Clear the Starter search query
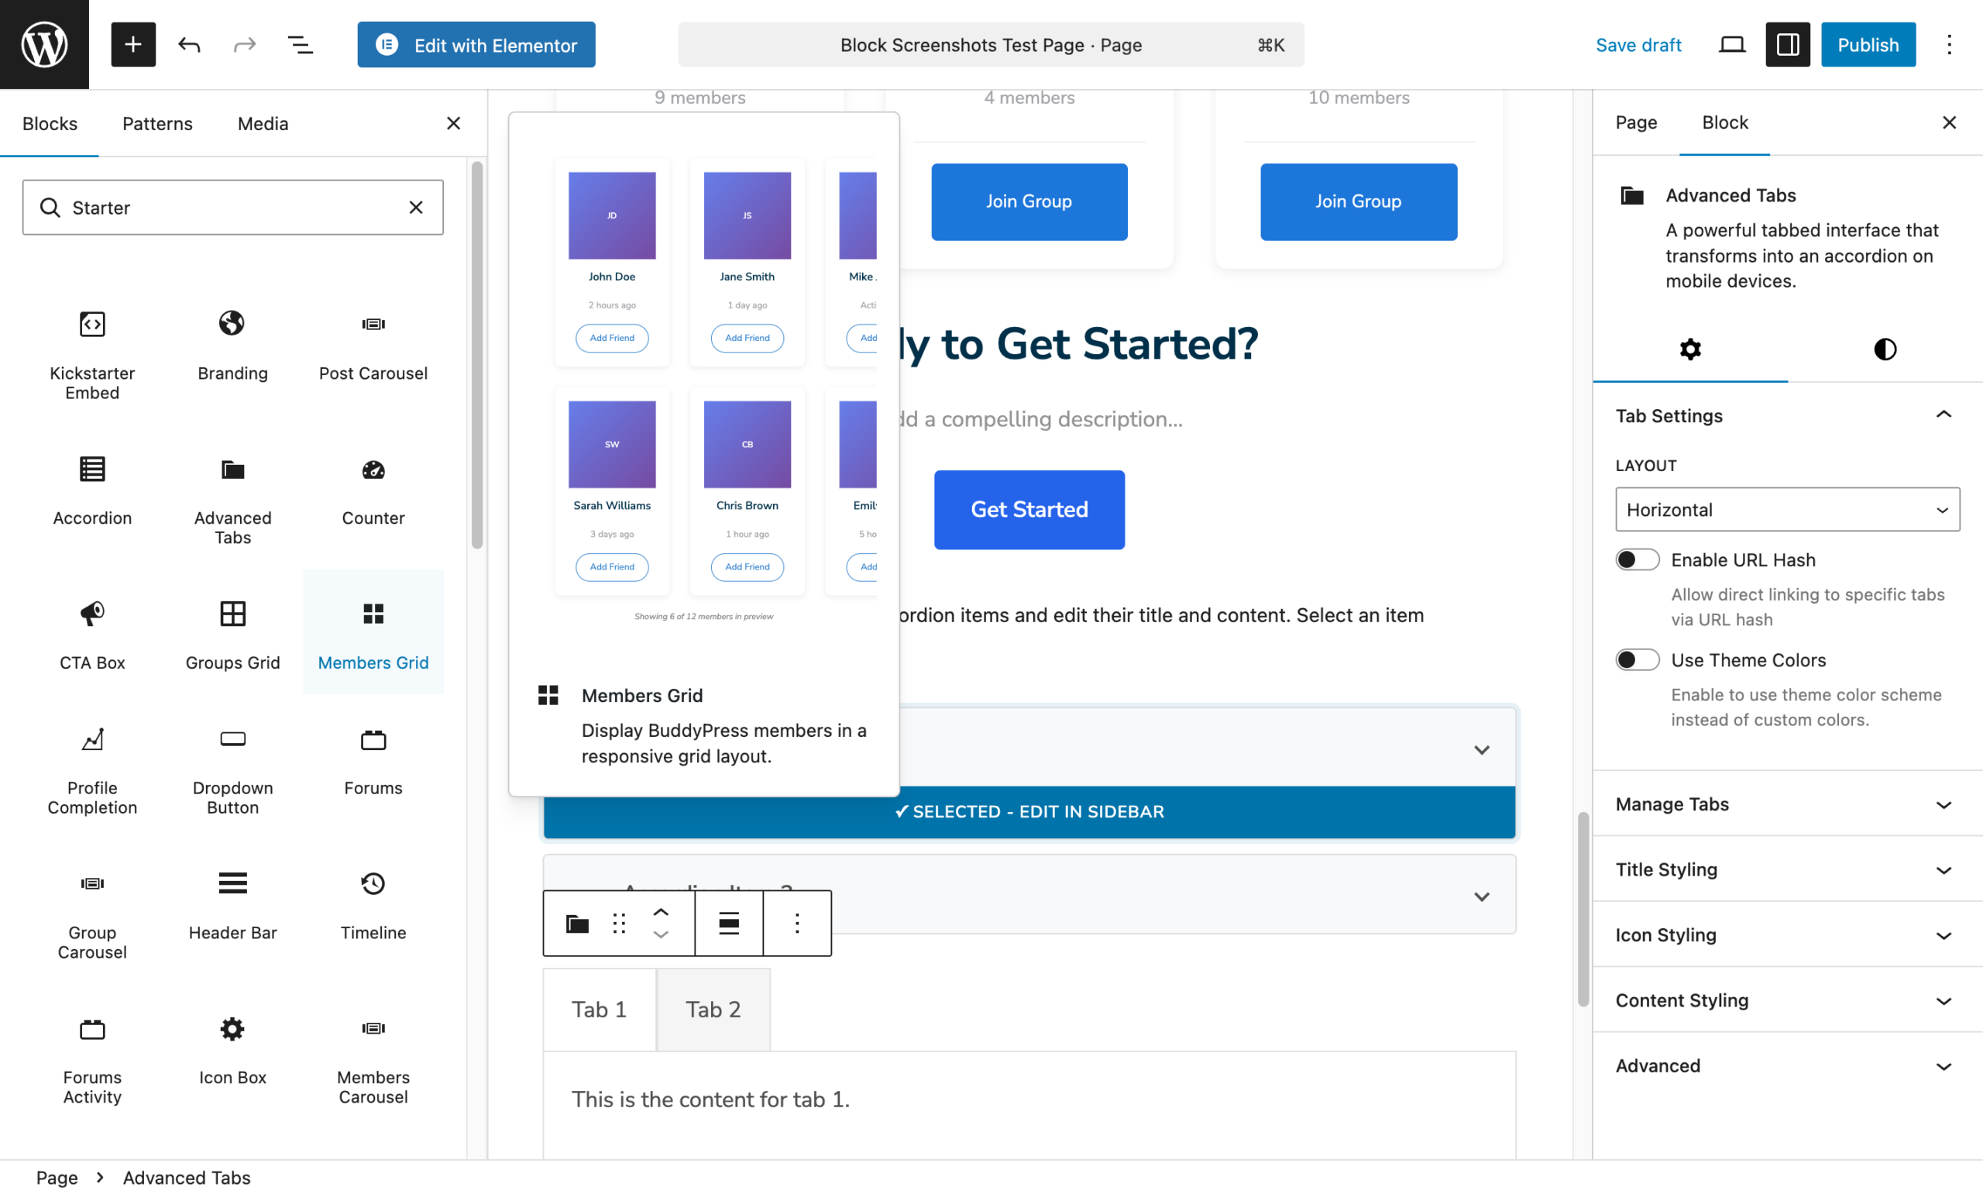Viewport: 1983px width, 1194px height. pyautogui.click(x=416, y=207)
